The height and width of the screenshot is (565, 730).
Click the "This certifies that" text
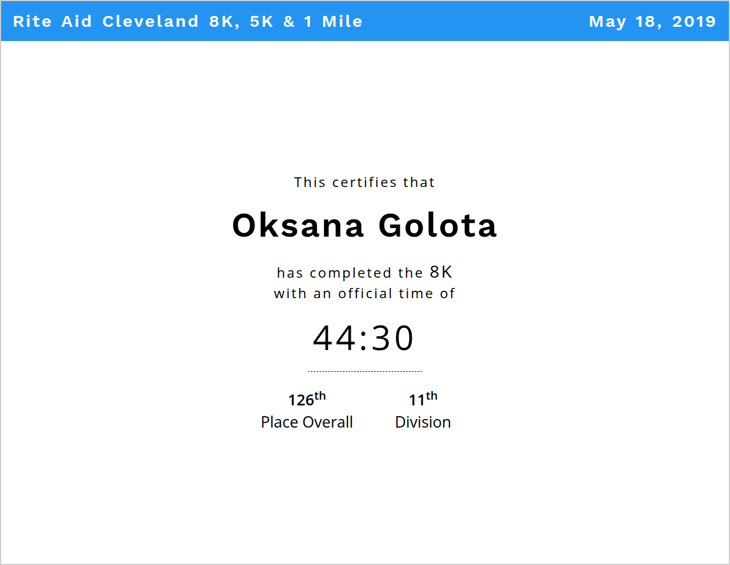[x=364, y=182]
